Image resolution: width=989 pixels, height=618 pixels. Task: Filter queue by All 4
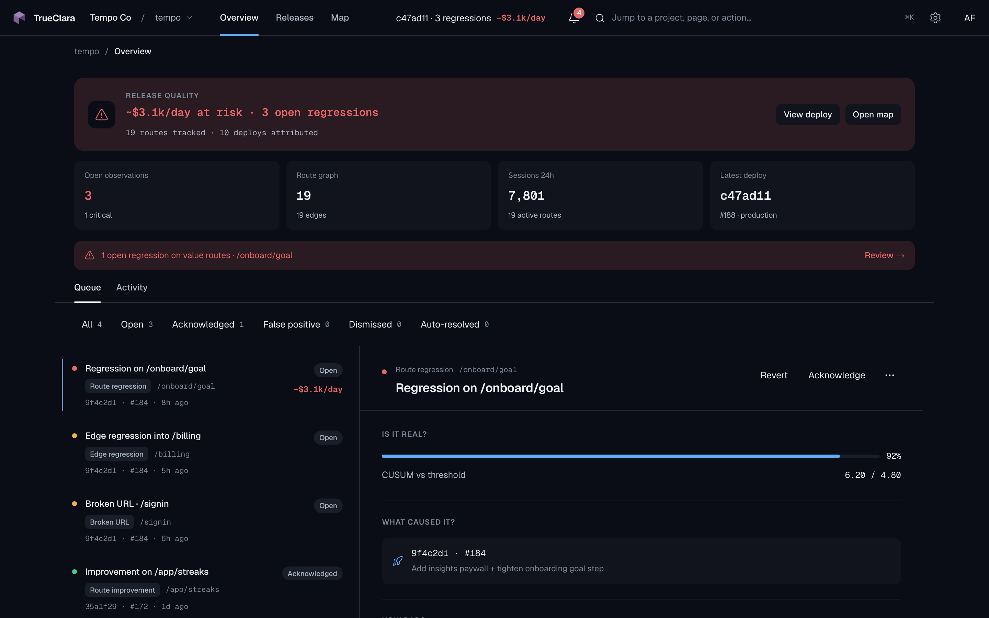tap(92, 324)
